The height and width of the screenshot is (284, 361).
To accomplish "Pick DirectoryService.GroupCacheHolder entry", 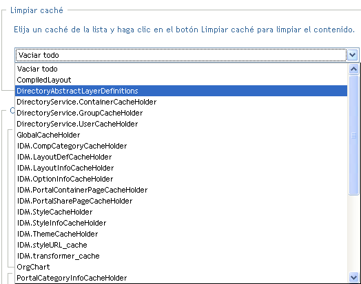I will pos(181,113).
